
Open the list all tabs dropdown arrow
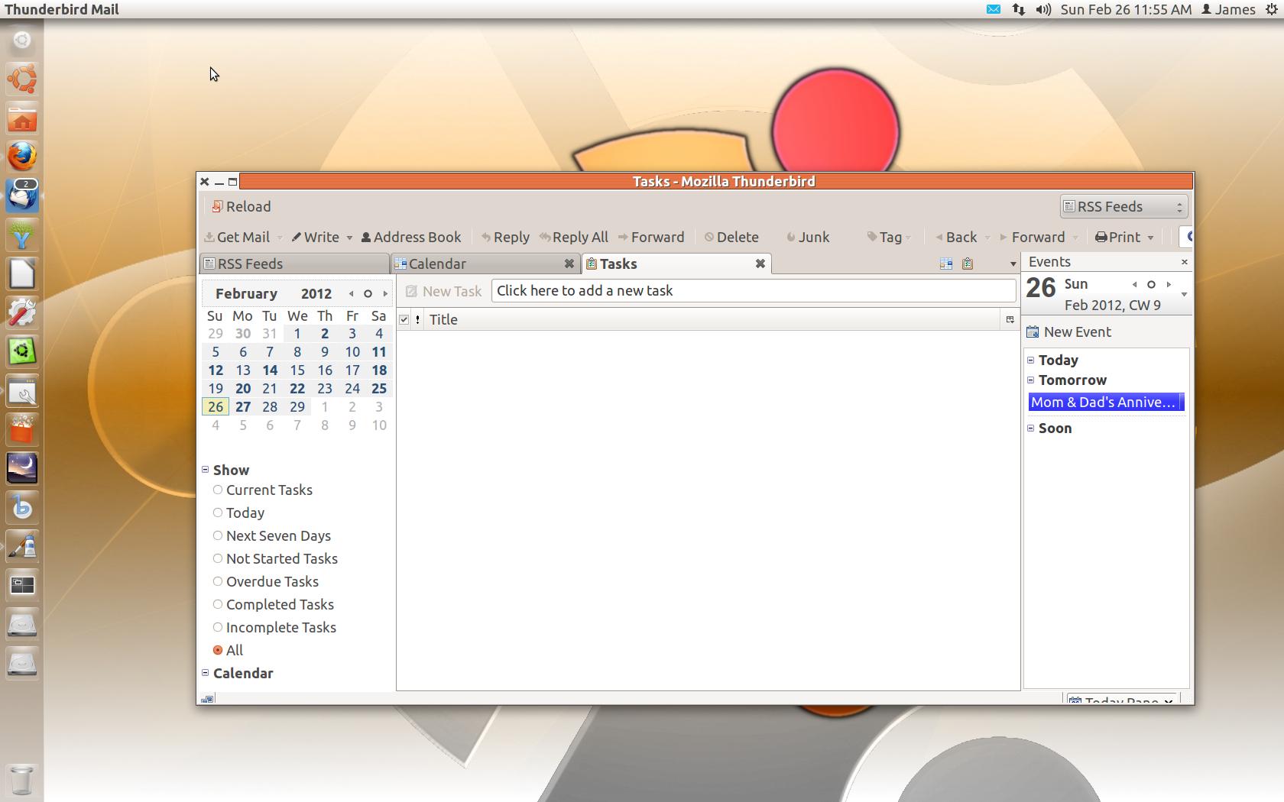pyautogui.click(x=1013, y=264)
